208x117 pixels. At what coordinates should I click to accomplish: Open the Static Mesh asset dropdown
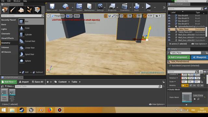click(x=198, y=96)
